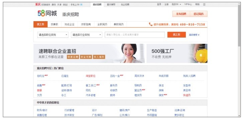Click the 汽车修理 job link
This screenshot has width=243, height=121.
91,95
